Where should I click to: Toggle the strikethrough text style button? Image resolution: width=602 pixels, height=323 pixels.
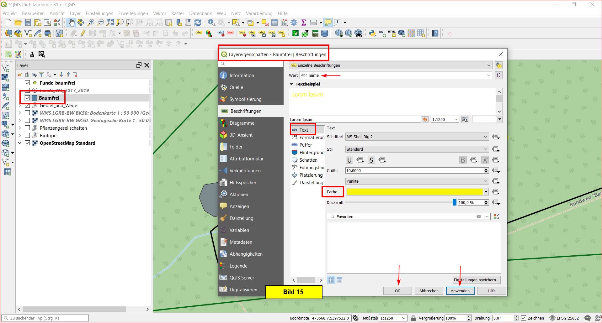coord(371,160)
